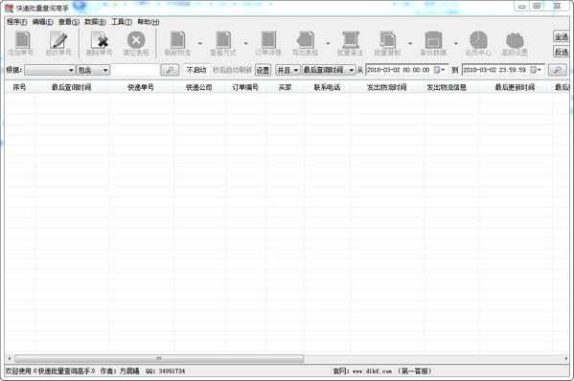Click the 批量备注 batch remark icon
Viewport: 574px width, 381px height.
click(x=351, y=44)
